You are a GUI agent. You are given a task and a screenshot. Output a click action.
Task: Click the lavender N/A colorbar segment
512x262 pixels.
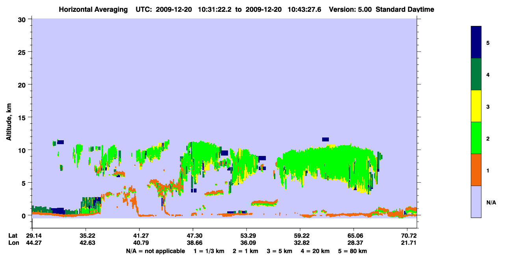click(476, 202)
